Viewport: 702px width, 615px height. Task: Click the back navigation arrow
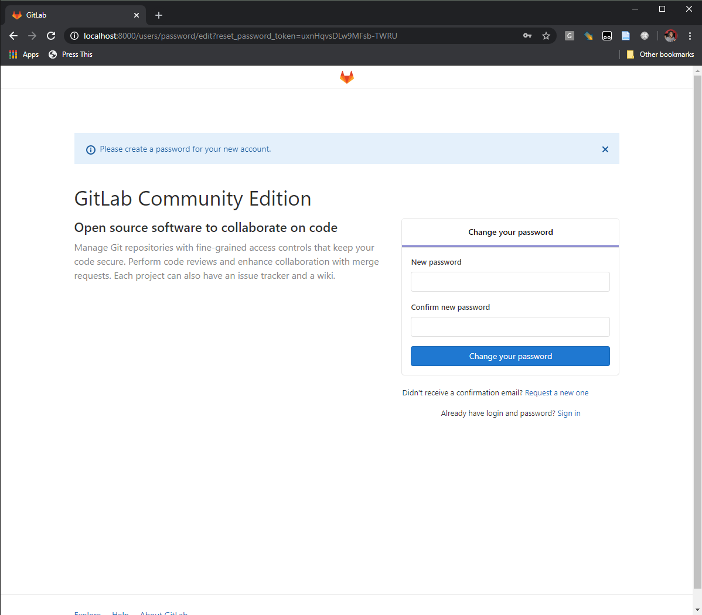pyautogui.click(x=13, y=36)
